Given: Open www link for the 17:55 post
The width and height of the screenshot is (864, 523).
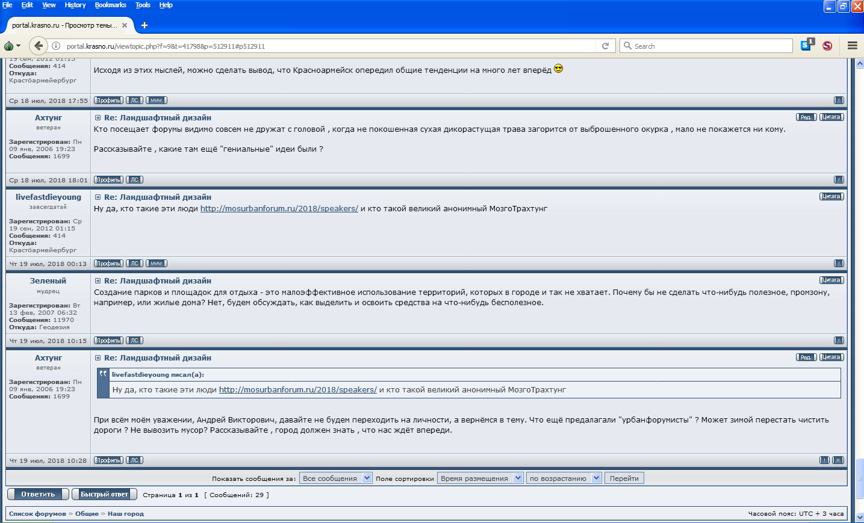Looking at the screenshot, I should point(156,101).
